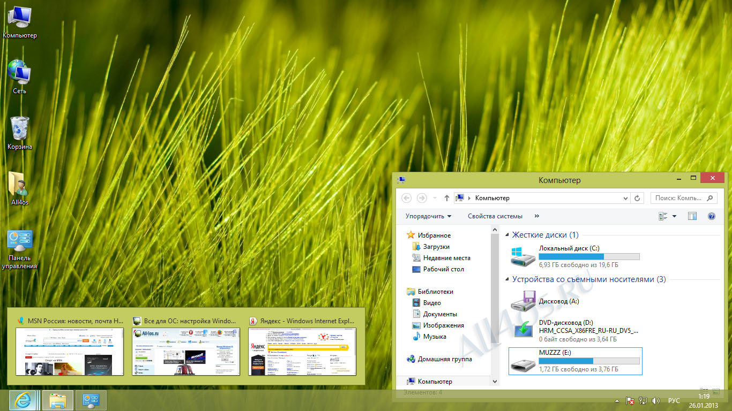Open Панель управления desktop icon

(20, 250)
